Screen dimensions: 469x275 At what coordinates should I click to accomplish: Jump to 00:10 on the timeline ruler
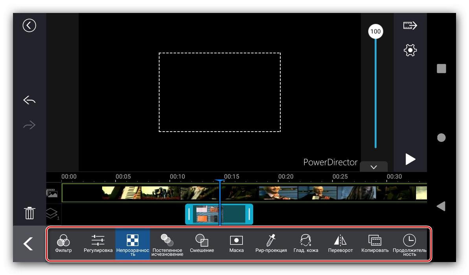[177, 177]
